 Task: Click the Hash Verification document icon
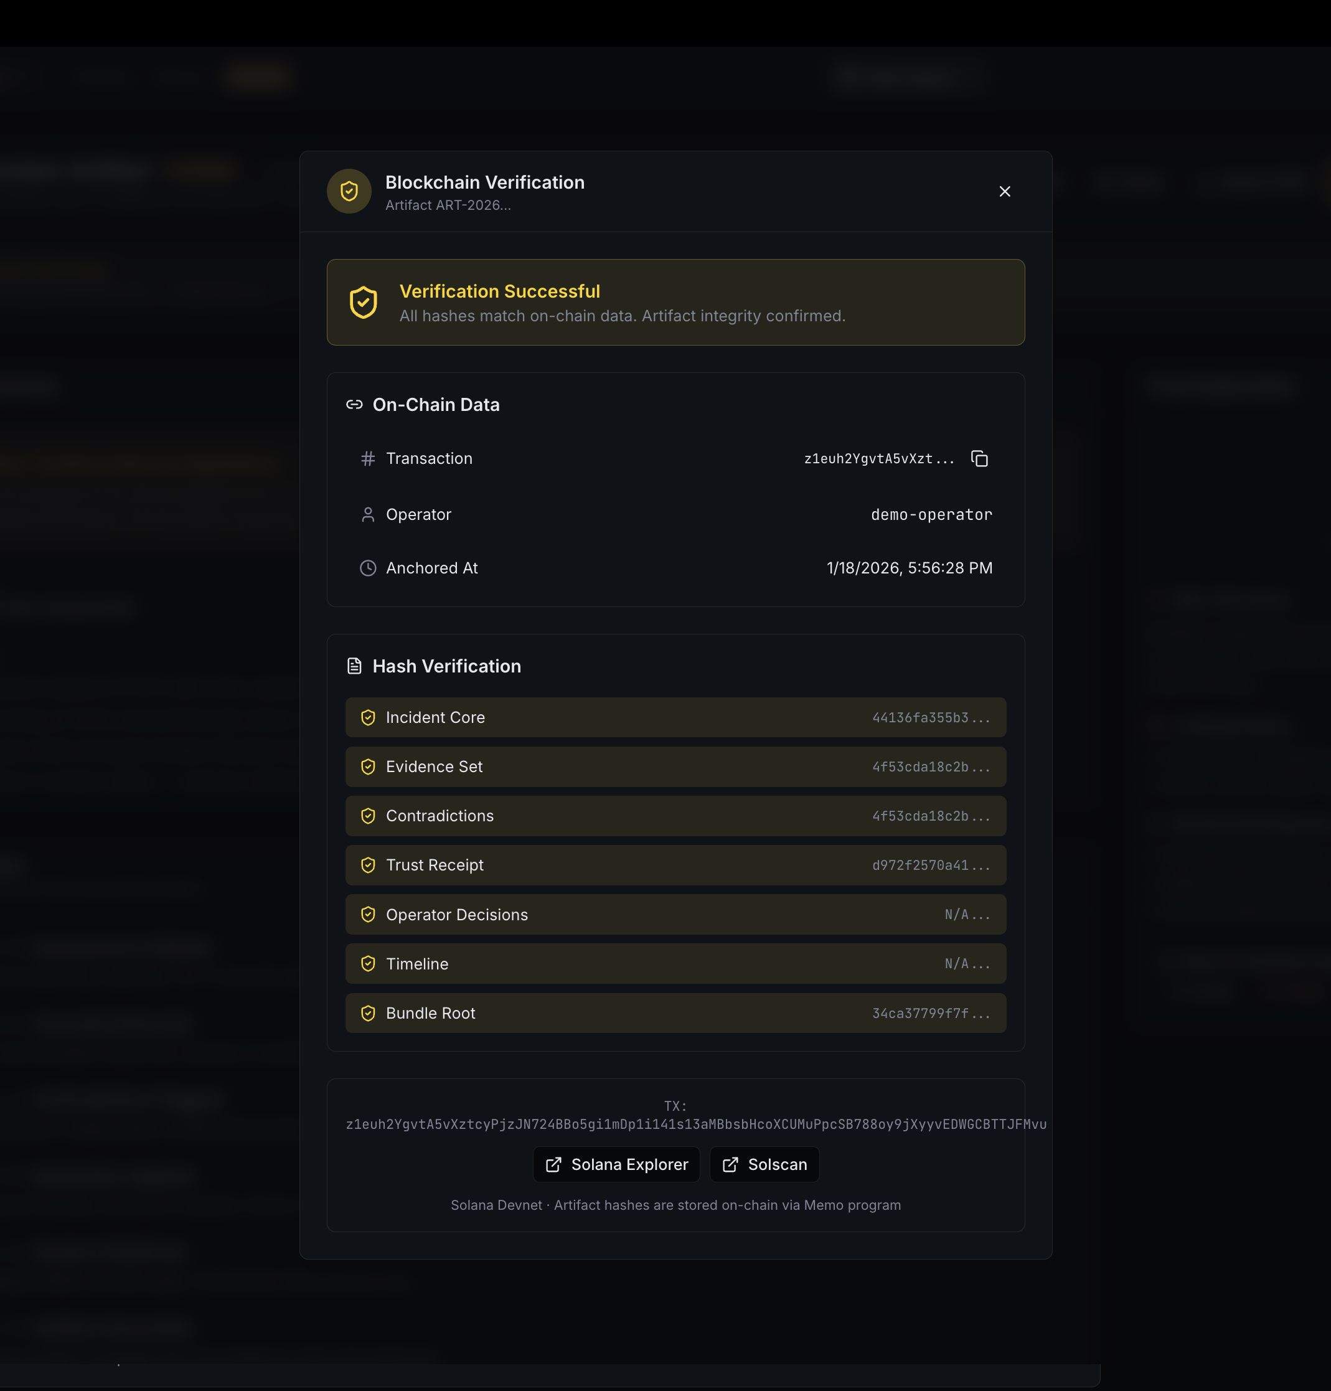[354, 666]
